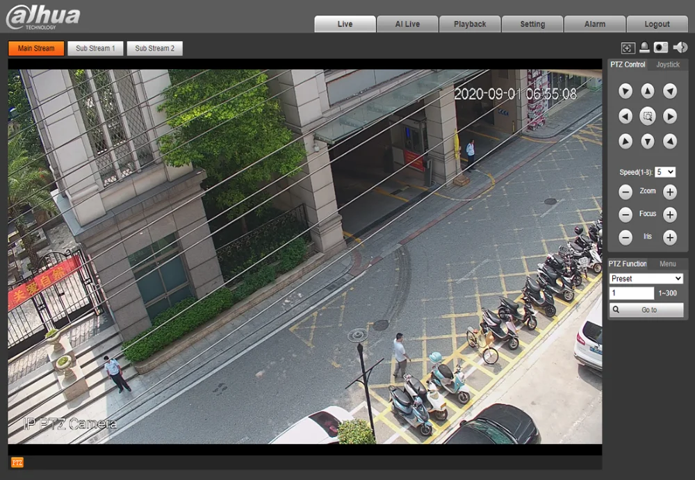Switch to Sub Stream 1

point(95,49)
